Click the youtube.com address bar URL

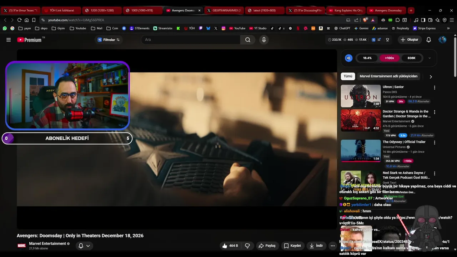point(76,20)
